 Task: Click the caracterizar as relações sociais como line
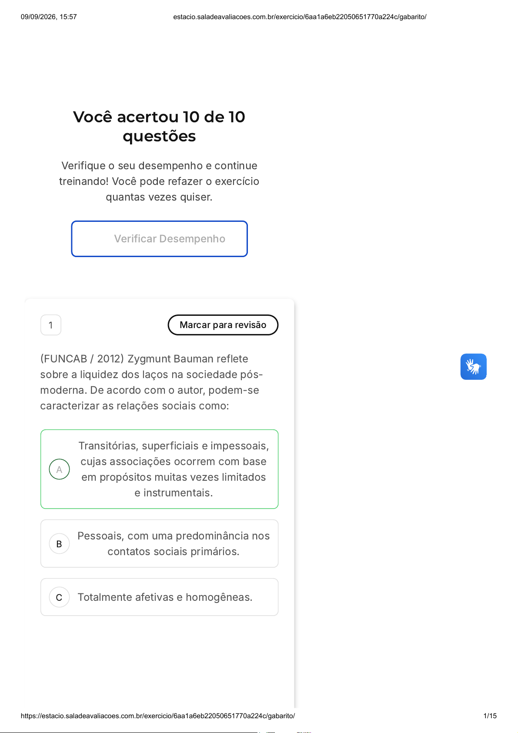click(x=134, y=406)
